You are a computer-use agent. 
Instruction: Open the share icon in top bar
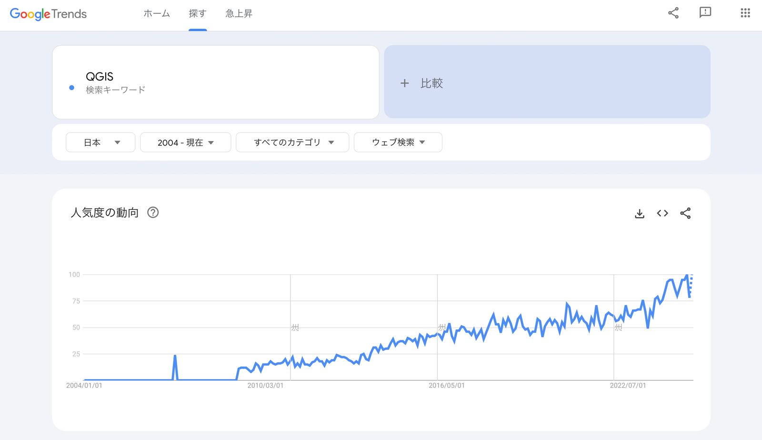[673, 13]
